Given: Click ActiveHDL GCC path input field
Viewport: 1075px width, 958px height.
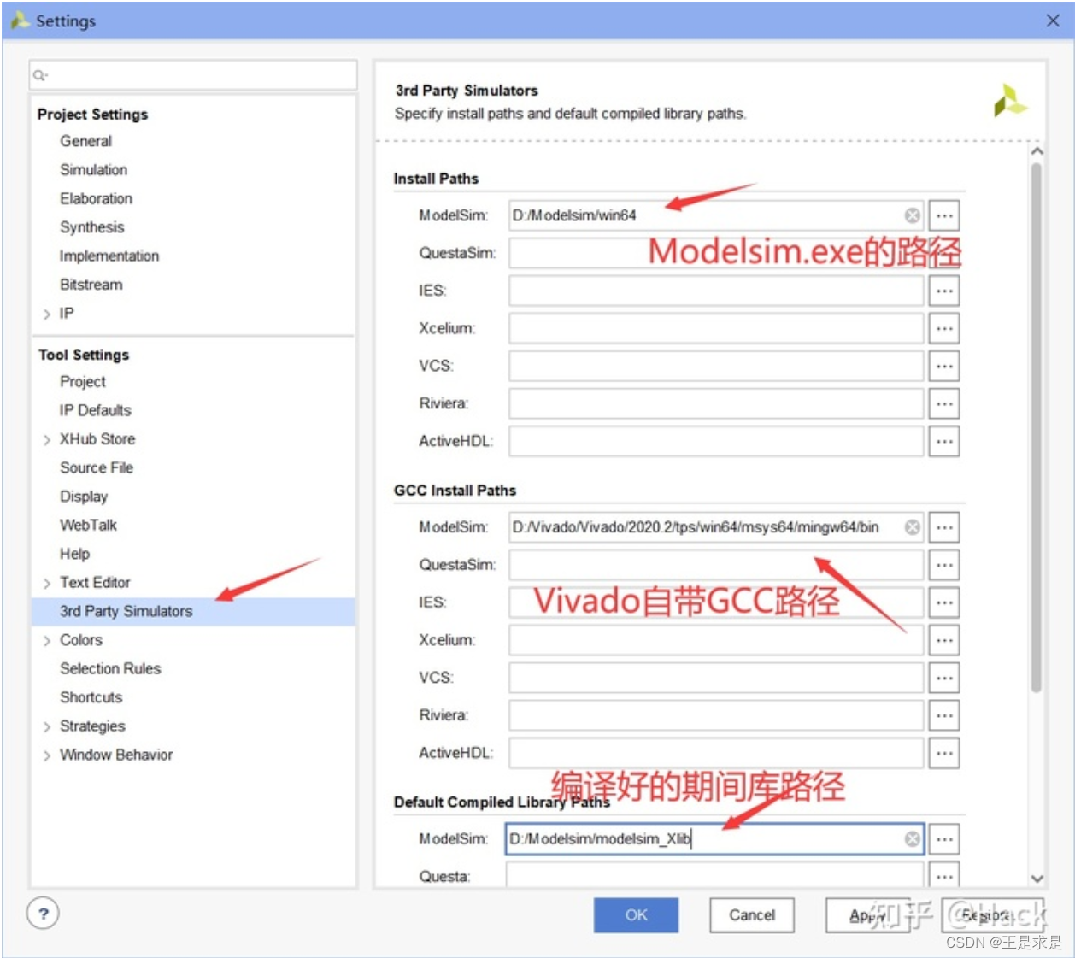Looking at the screenshot, I should (716, 753).
